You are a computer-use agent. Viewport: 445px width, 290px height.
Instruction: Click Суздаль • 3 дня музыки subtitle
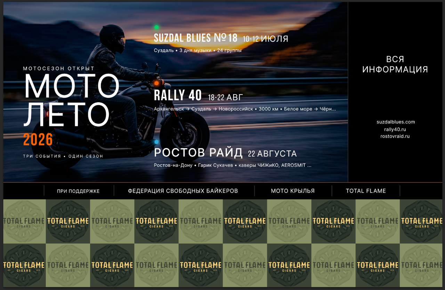(x=198, y=50)
